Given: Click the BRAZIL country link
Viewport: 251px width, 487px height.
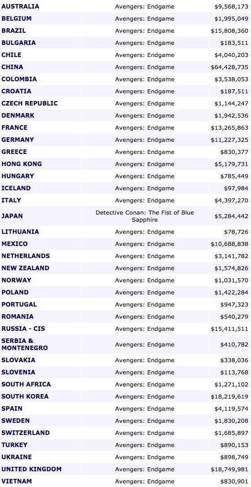Looking at the screenshot, I should tap(13, 31).
